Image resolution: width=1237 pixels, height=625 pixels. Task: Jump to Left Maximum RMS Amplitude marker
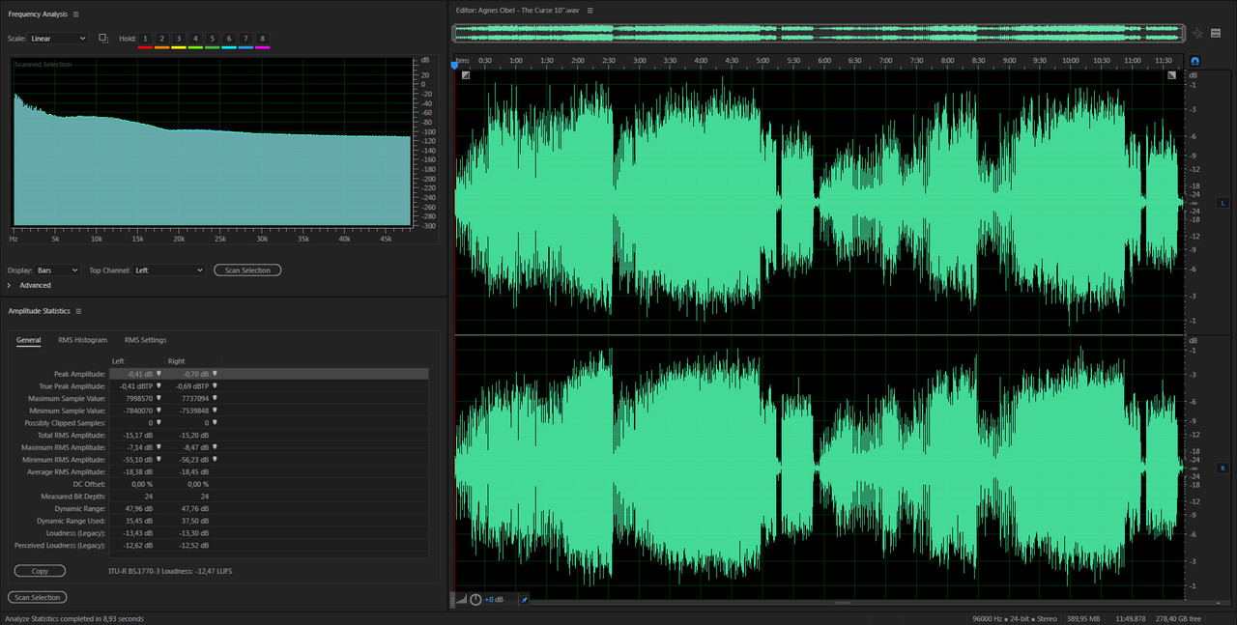(159, 447)
